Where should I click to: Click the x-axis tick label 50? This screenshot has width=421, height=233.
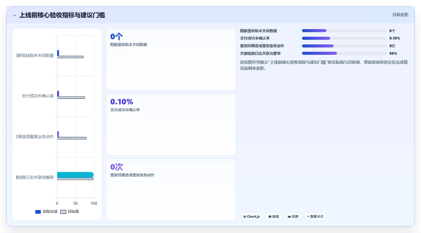(75, 203)
